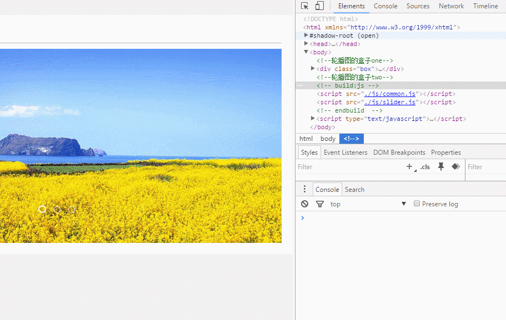Open the DOM Breakpoints sub-tab

pyautogui.click(x=399, y=153)
